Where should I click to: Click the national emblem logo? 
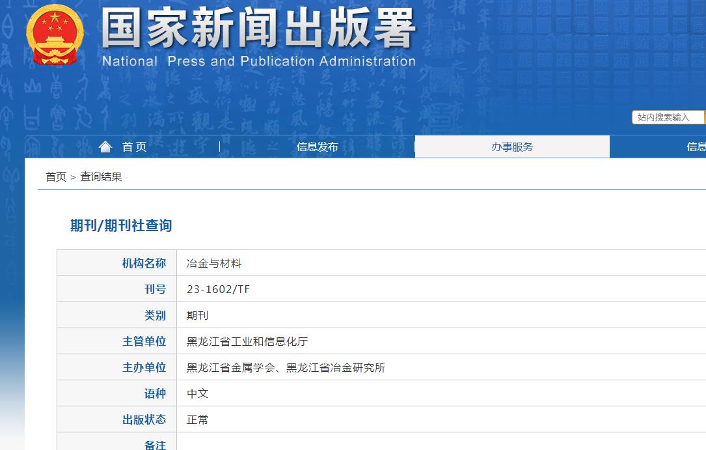(55, 36)
